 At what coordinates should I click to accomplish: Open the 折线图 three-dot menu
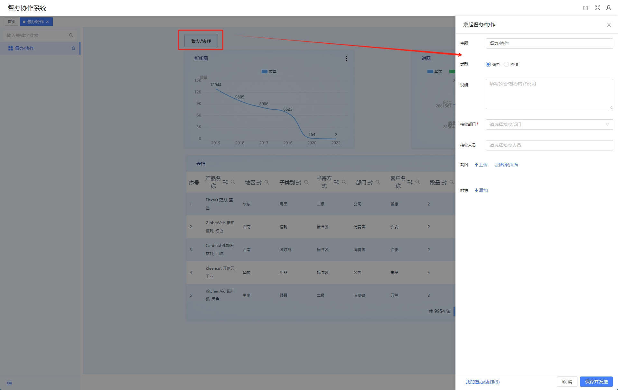(x=346, y=59)
